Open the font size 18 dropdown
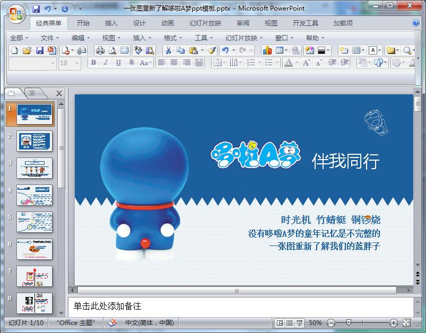Viewport: 426px width, 333px height. point(77,63)
